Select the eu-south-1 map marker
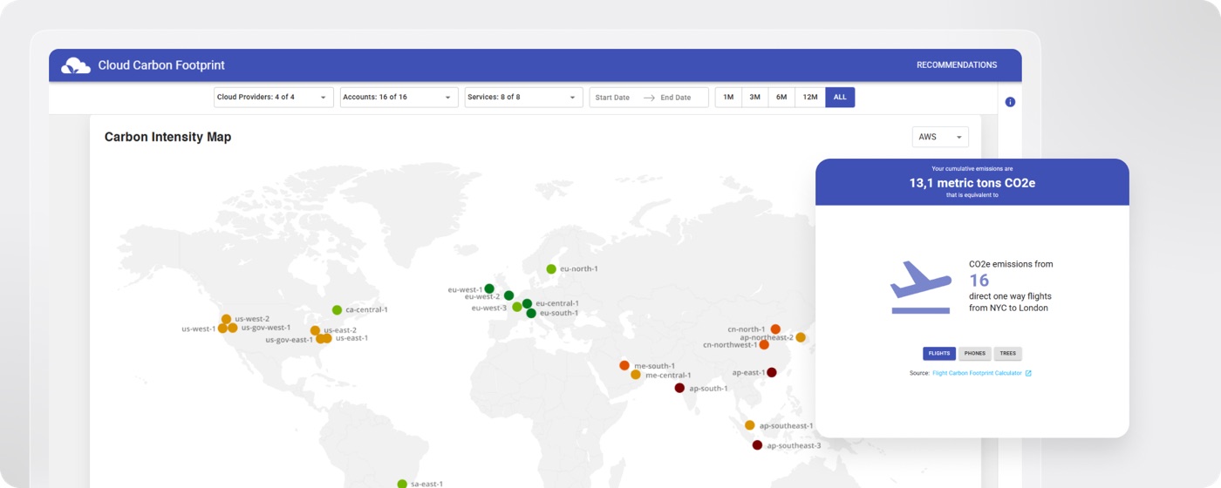The width and height of the screenshot is (1221, 488). click(x=531, y=313)
